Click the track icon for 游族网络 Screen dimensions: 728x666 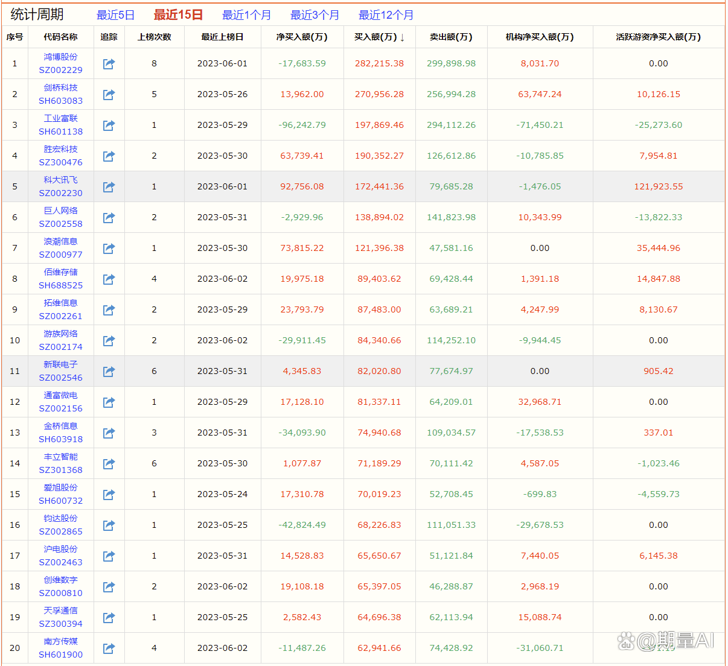pyautogui.click(x=109, y=341)
